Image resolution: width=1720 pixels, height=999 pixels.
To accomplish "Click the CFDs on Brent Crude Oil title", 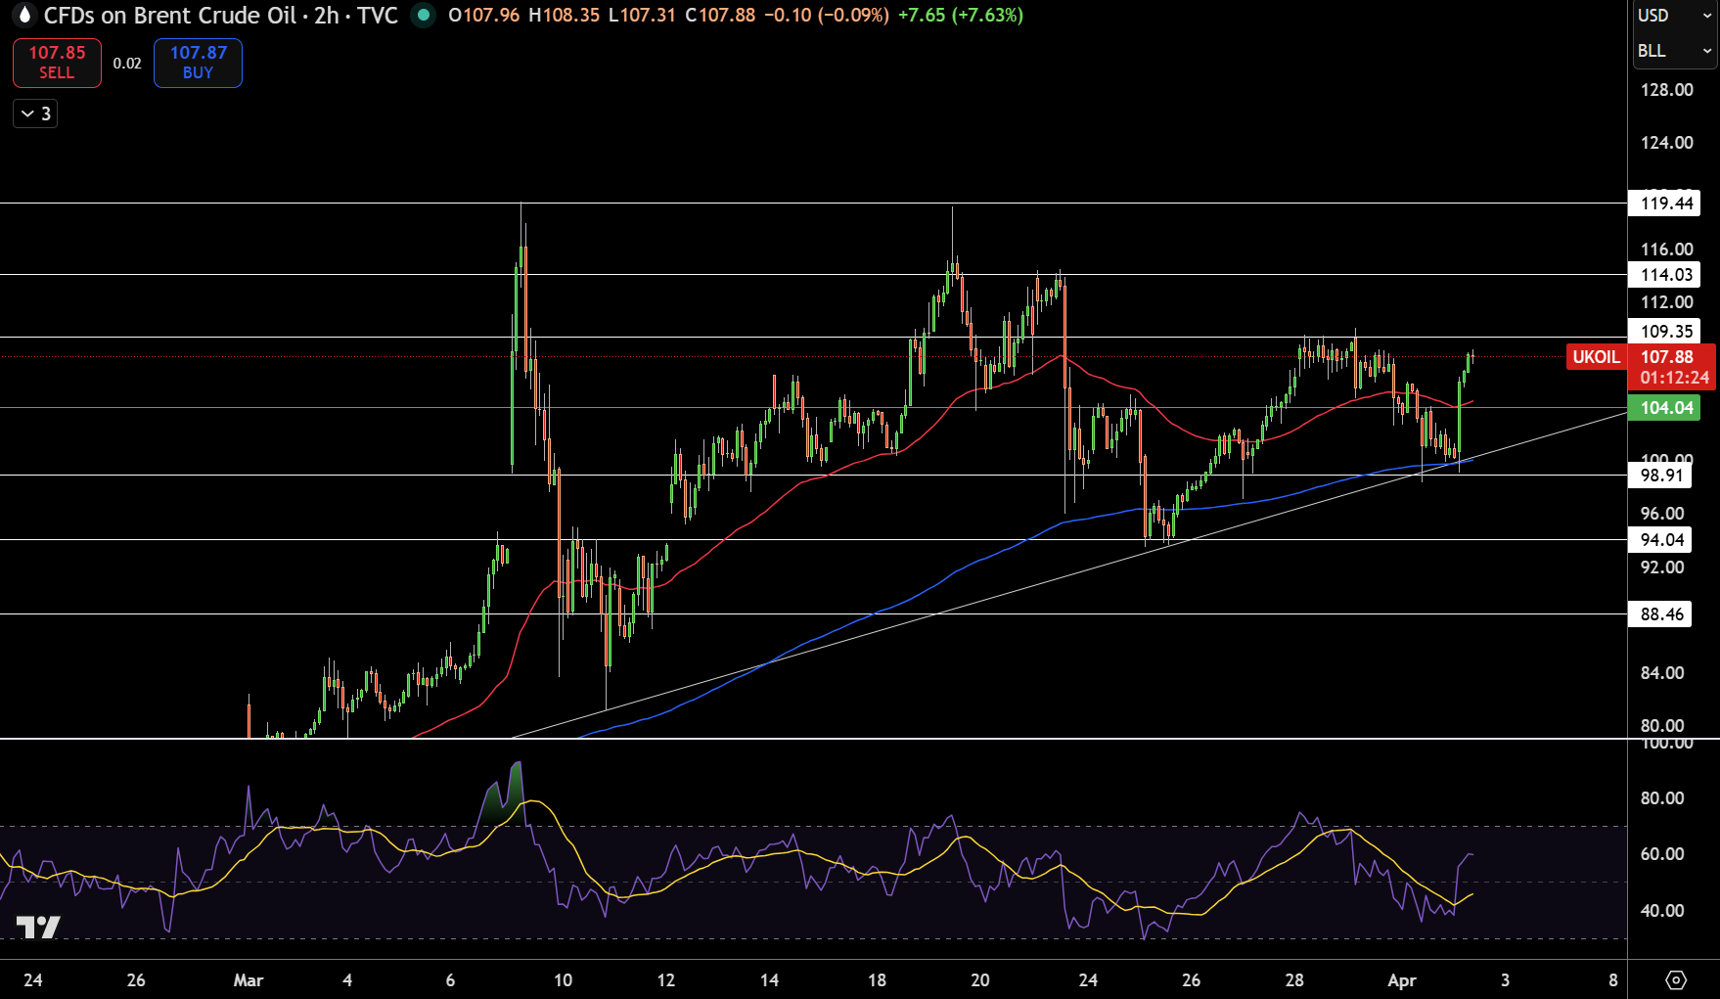I will click(169, 16).
